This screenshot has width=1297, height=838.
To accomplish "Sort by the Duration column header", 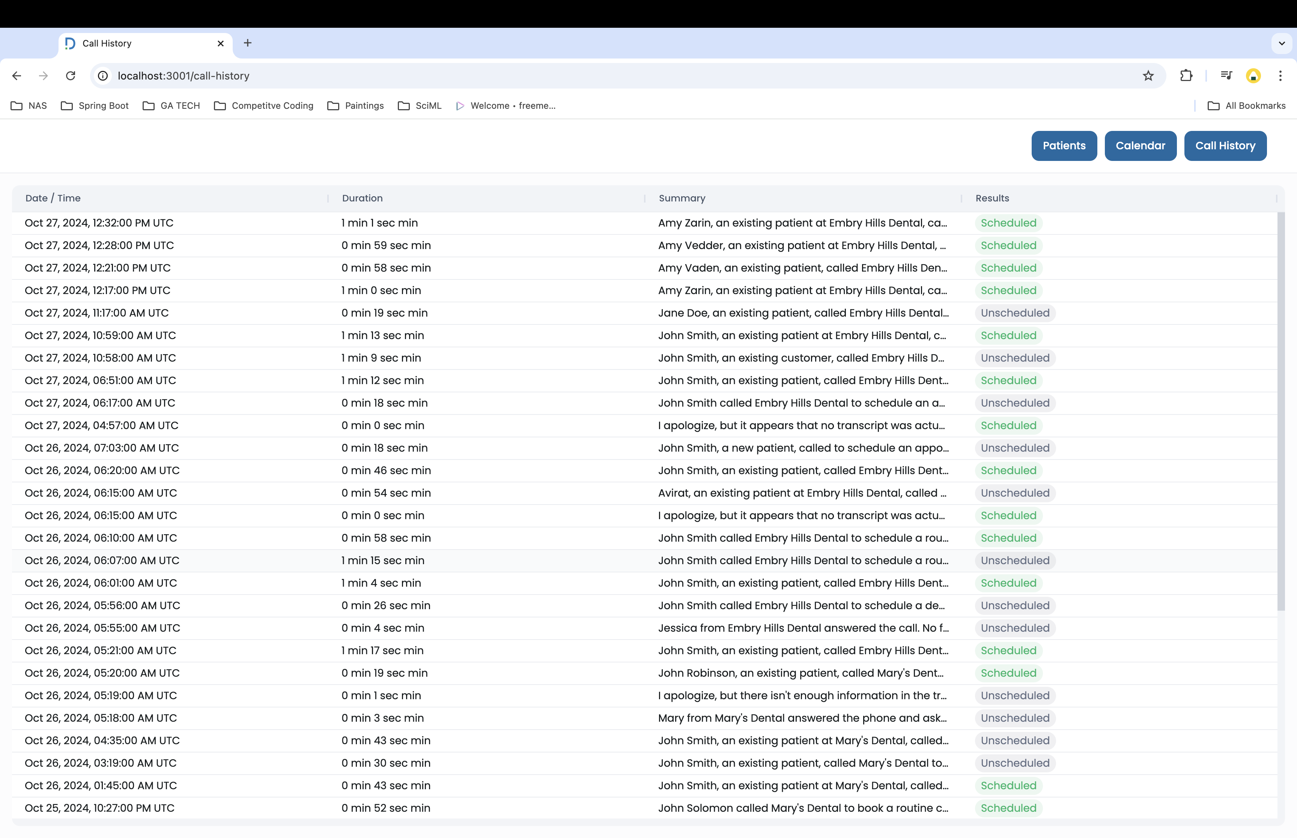I will pos(363,198).
